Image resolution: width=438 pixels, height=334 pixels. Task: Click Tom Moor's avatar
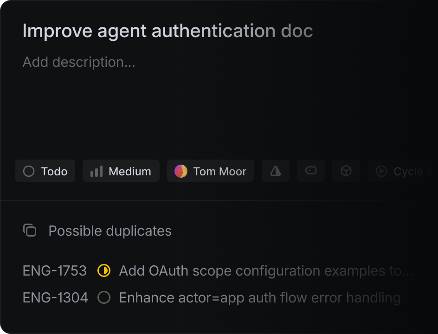point(180,171)
